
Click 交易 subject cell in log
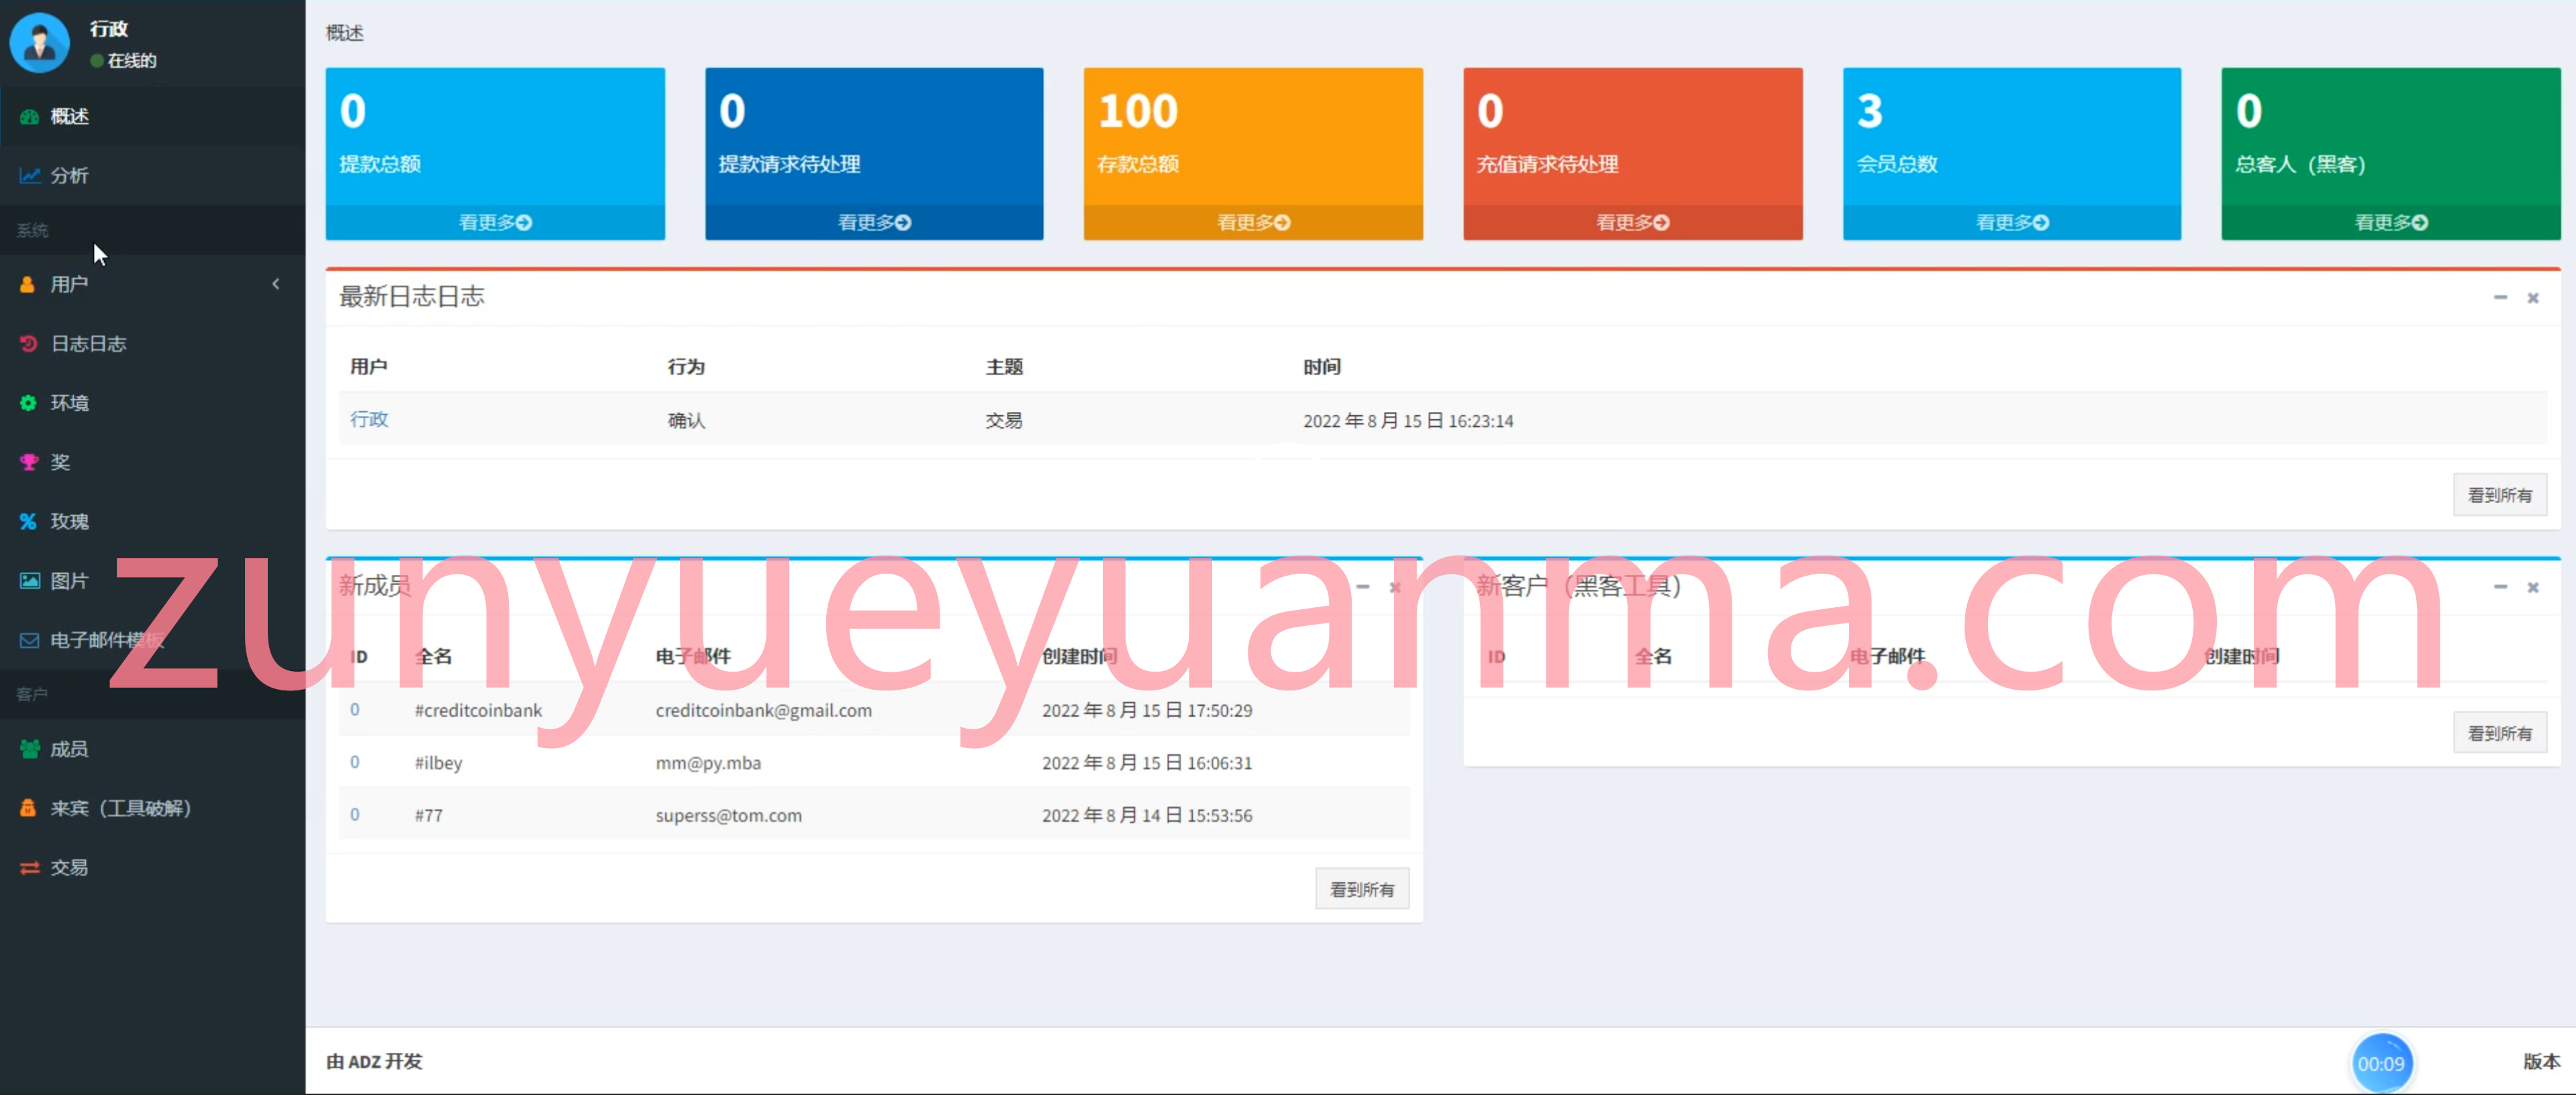coord(1004,421)
